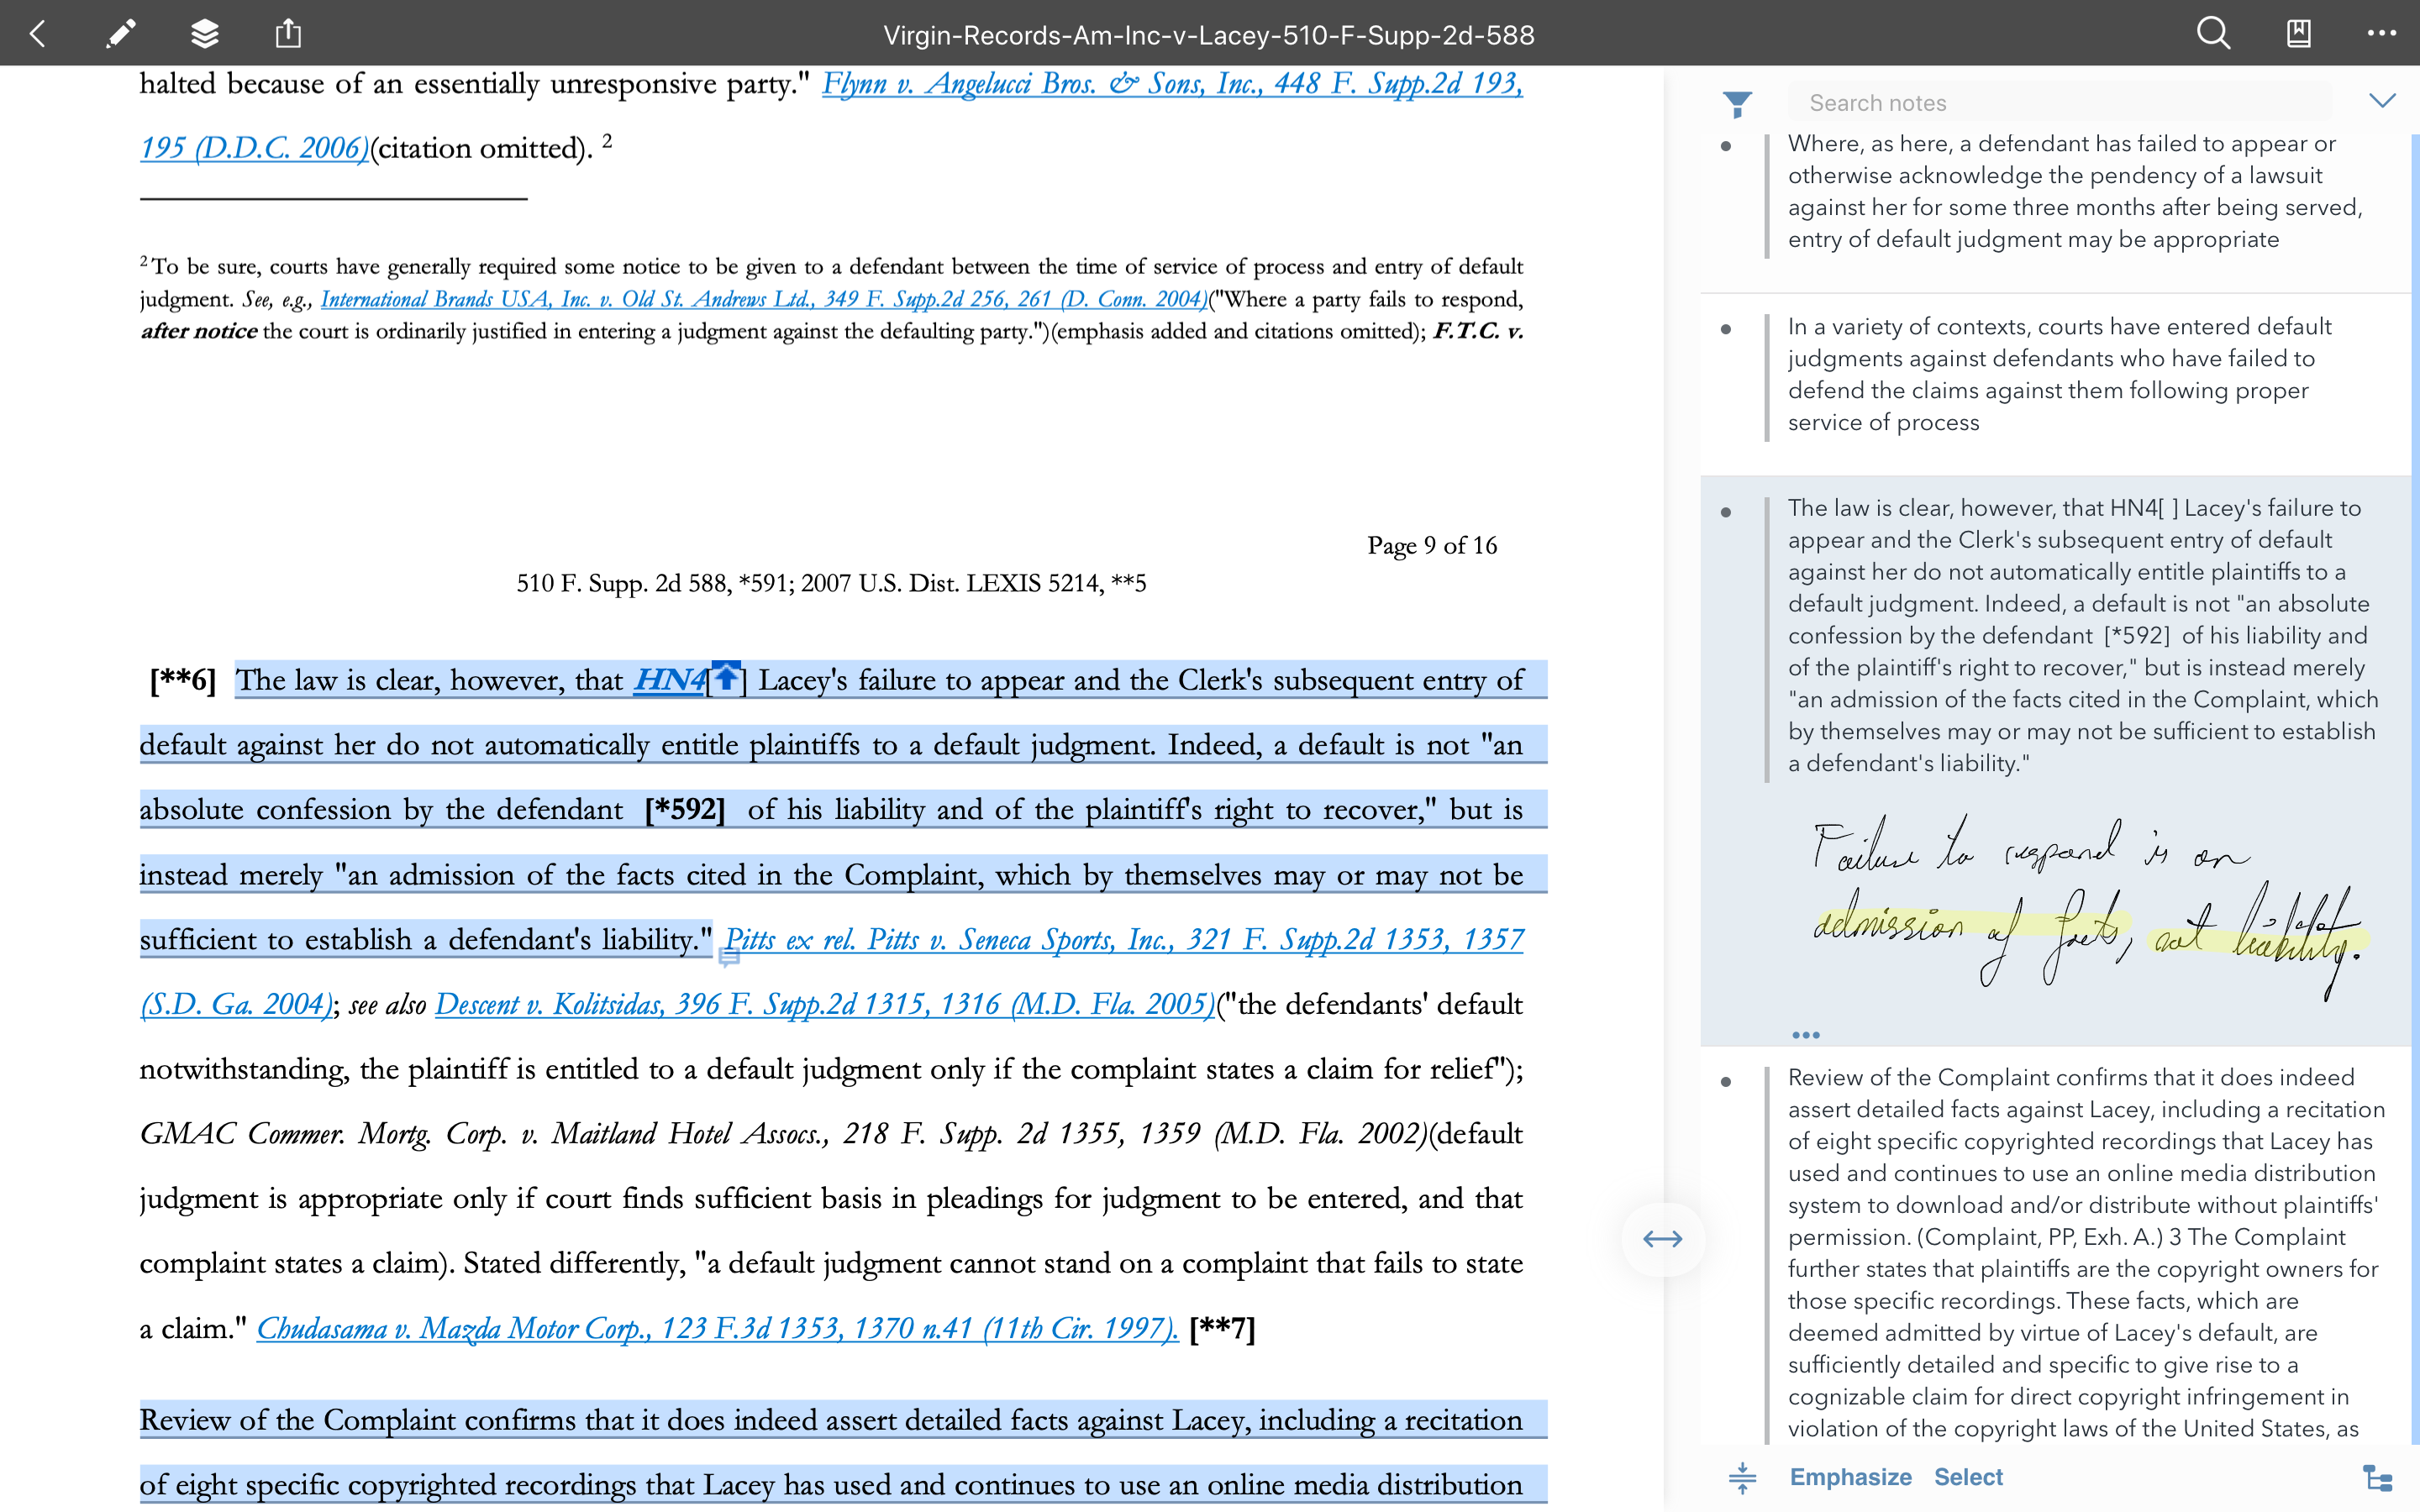This screenshot has width=2420, height=1512.
Task: Open the Descent v. Kolitsidas citation link
Action: click(824, 1004)
